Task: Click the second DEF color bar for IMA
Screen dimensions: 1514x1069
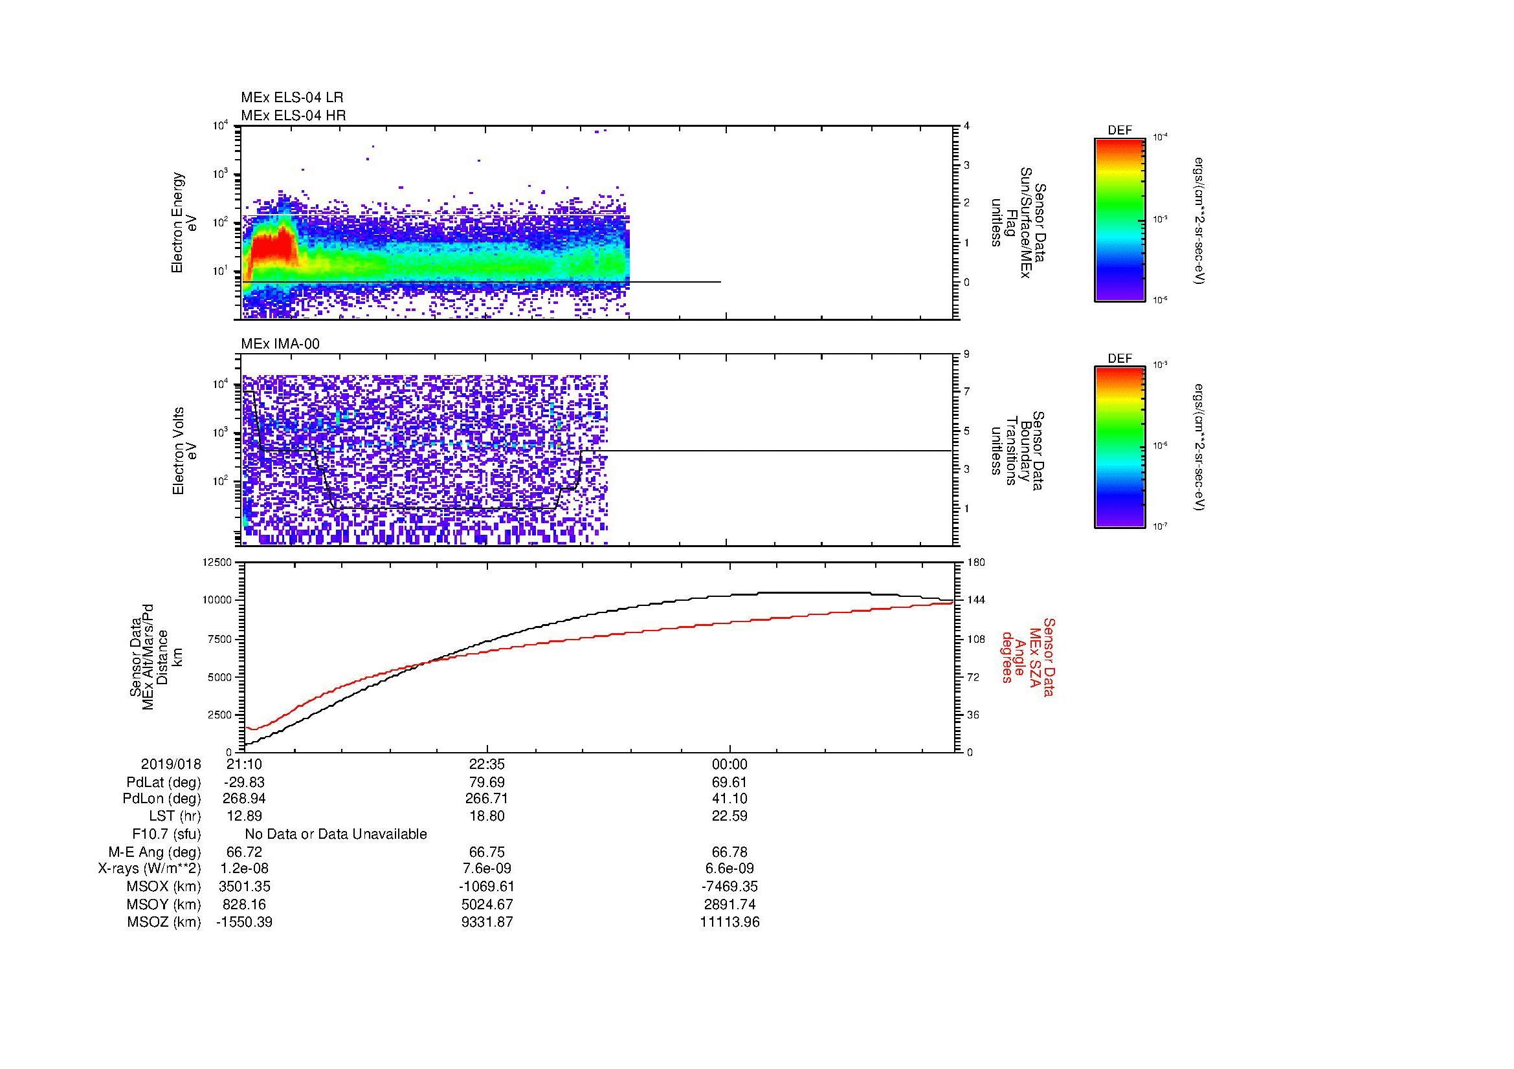Action: pyautogui.click(x=1120, y=448)
